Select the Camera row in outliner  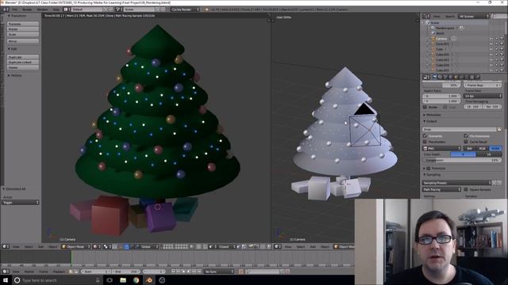click(x=441, y=39)
